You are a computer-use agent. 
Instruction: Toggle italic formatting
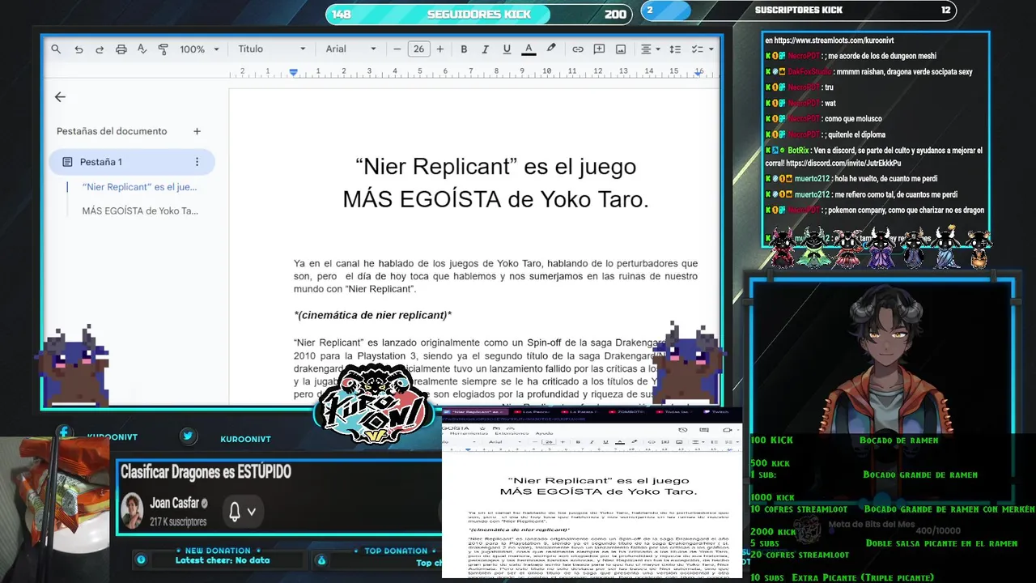485,49
